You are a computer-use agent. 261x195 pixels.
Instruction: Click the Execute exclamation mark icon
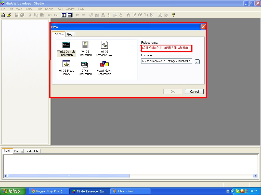[x=109, y=15]
